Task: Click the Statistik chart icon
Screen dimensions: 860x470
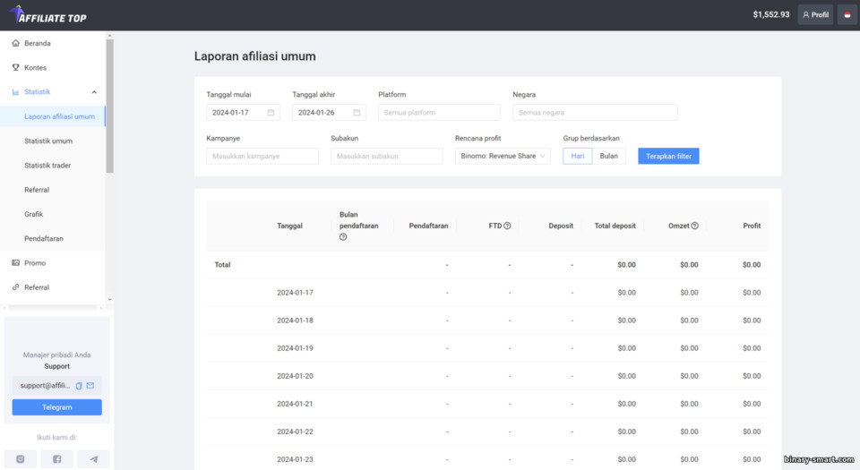Action: (x=15, y=92)
